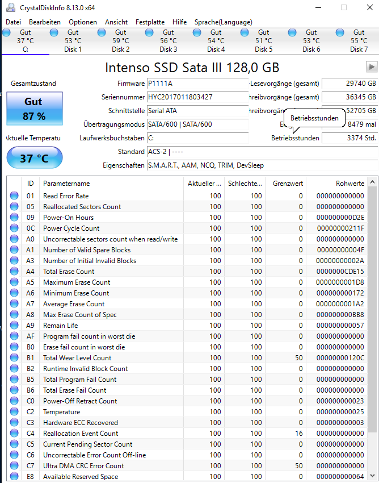Click the Rohwerte column header
379x483 pixels.
(x=337, y=184)
